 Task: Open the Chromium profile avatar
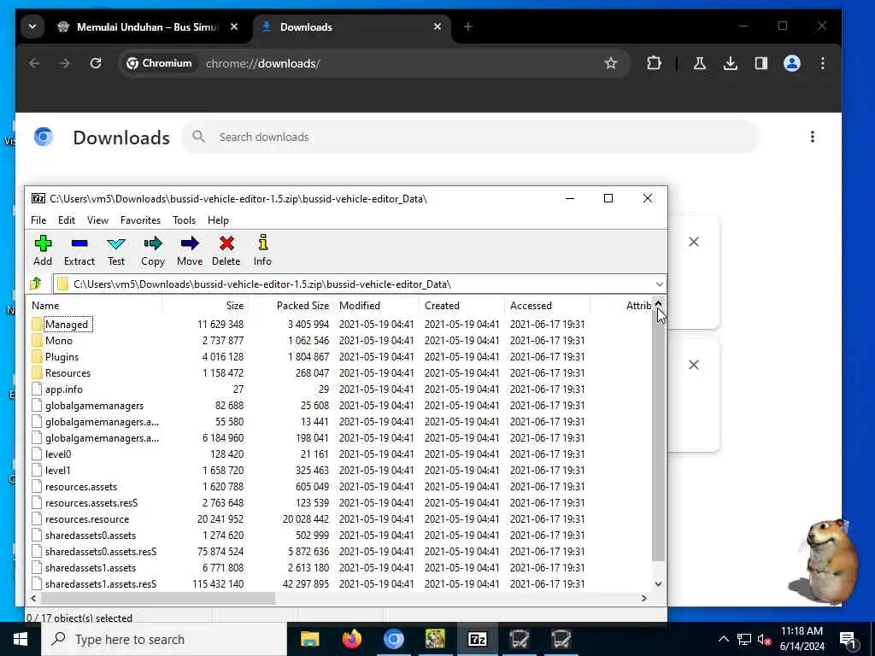tap(792, 63)
